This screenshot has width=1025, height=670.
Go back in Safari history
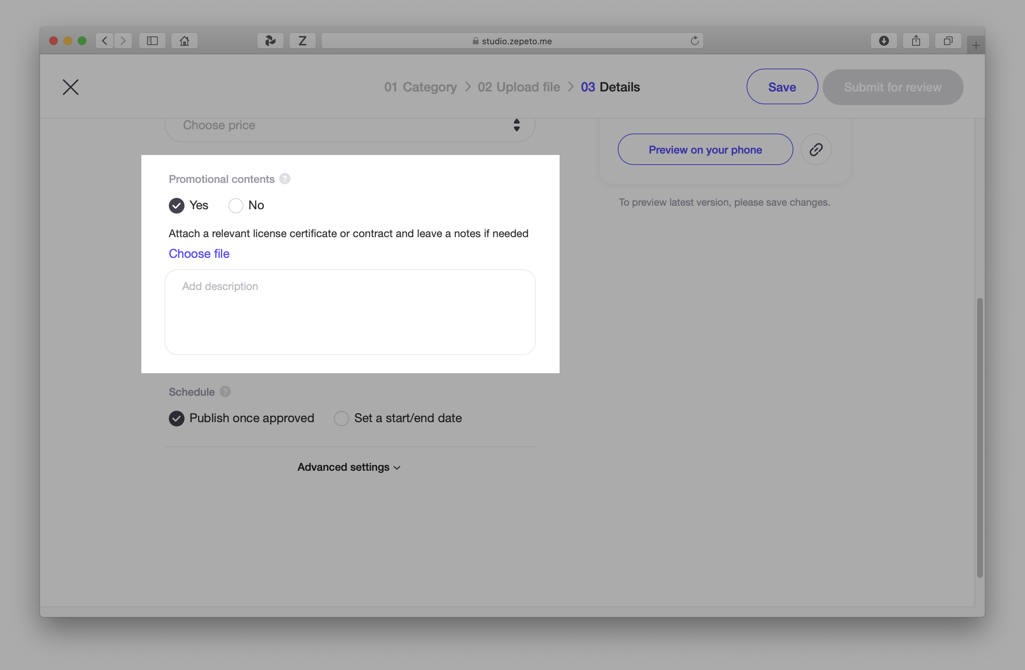pyautogui.click(x=105, y=41)
